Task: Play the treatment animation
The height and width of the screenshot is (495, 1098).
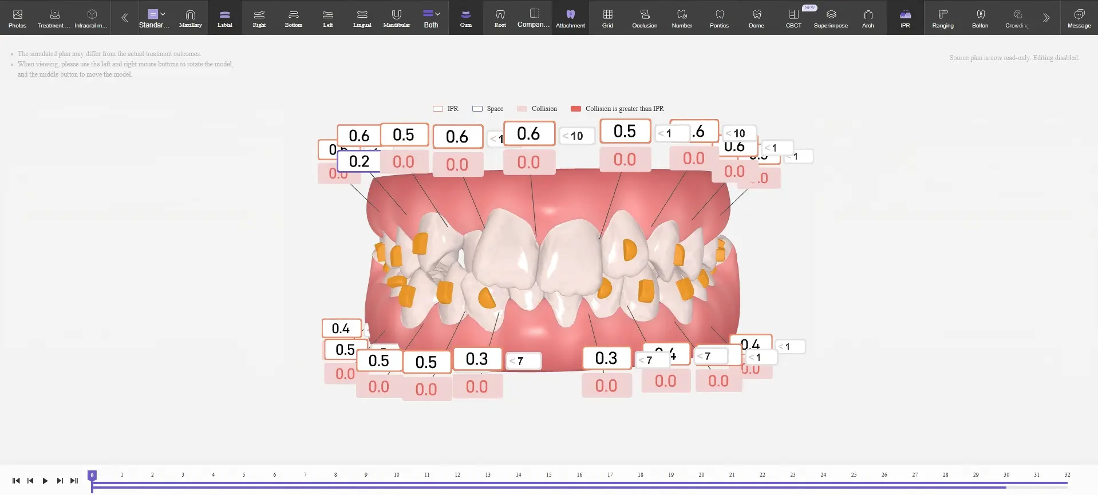Action: 45,481
